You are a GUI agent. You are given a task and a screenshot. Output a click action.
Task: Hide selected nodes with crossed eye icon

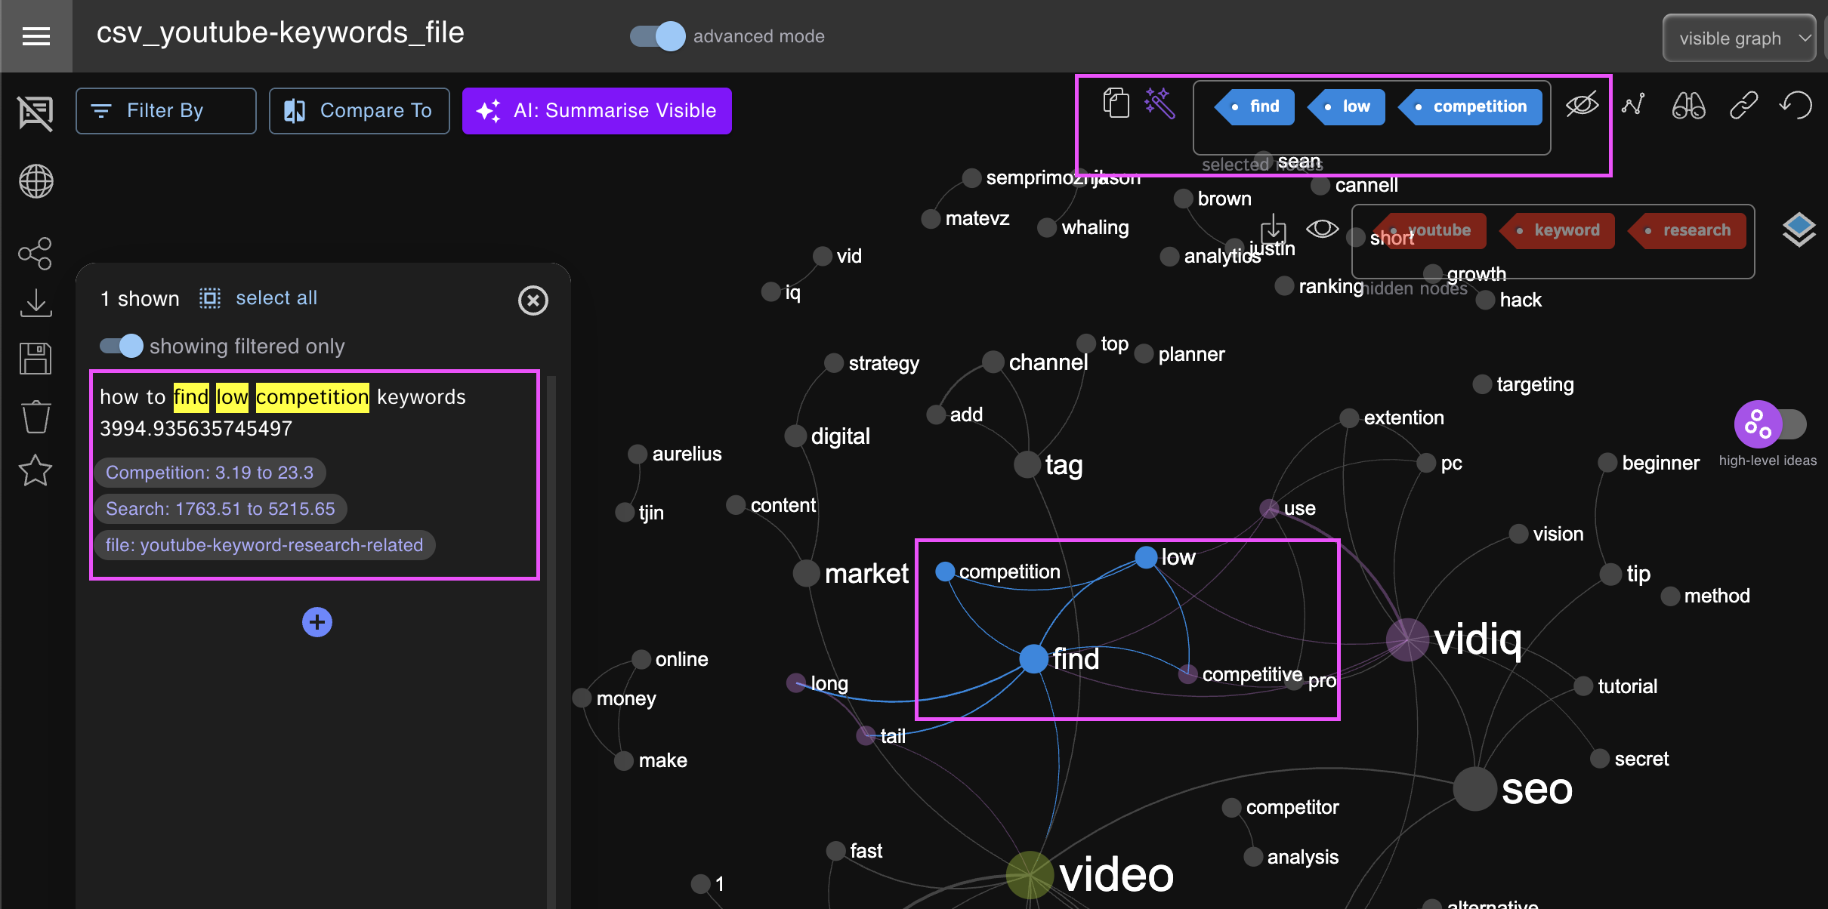[1582, 104]
